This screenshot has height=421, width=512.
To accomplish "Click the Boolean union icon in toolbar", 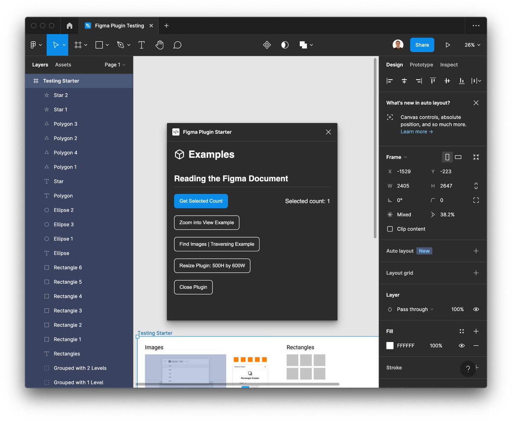I will coord(303,45).
